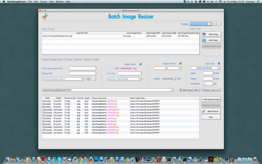Open Spotlight search magnifier in menu bar
The width and height of the screenshot is (262, 164).
(x=259, y=2)
